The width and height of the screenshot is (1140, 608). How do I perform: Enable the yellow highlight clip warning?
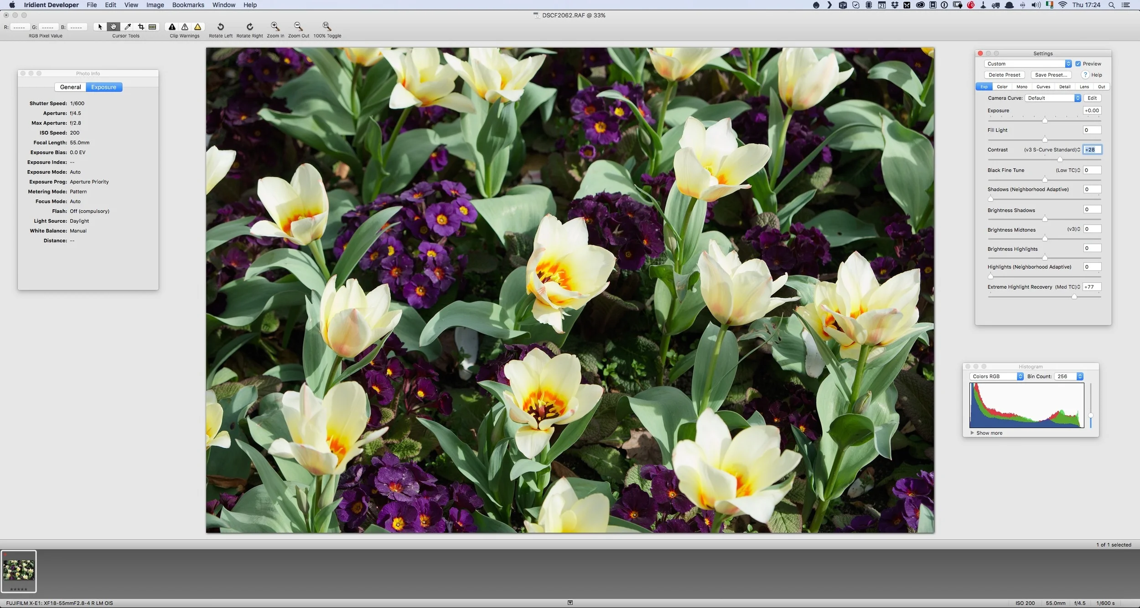[197, 26]
